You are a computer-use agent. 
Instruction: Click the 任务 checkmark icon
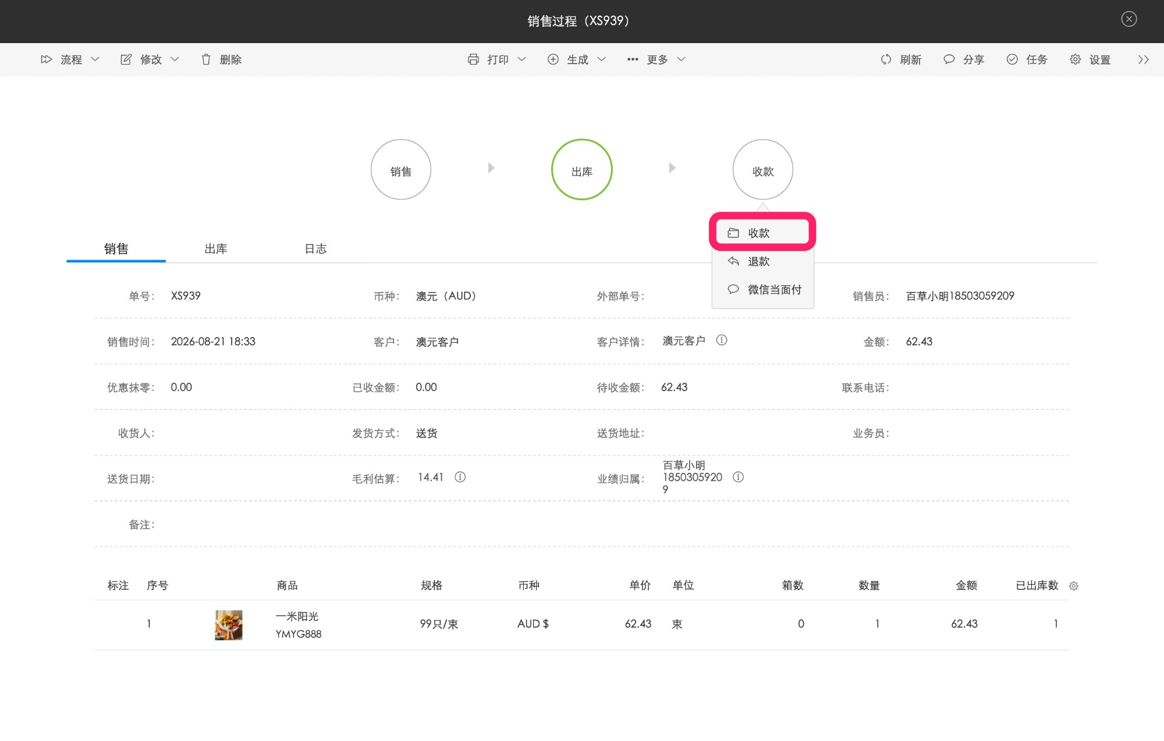point(1012,59)
